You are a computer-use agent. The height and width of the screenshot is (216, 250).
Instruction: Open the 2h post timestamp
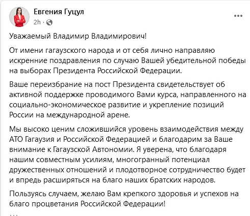37,22
